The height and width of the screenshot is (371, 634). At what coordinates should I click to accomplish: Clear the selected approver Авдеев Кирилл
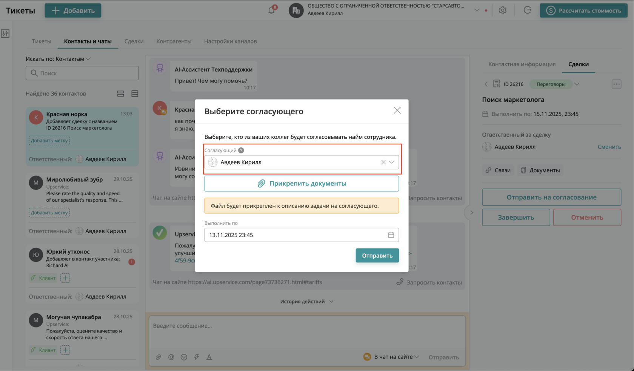(x=383, y=162)
